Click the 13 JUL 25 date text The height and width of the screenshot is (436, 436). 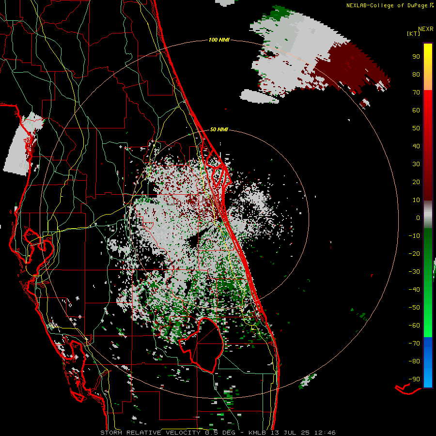[x=290, y=433]
